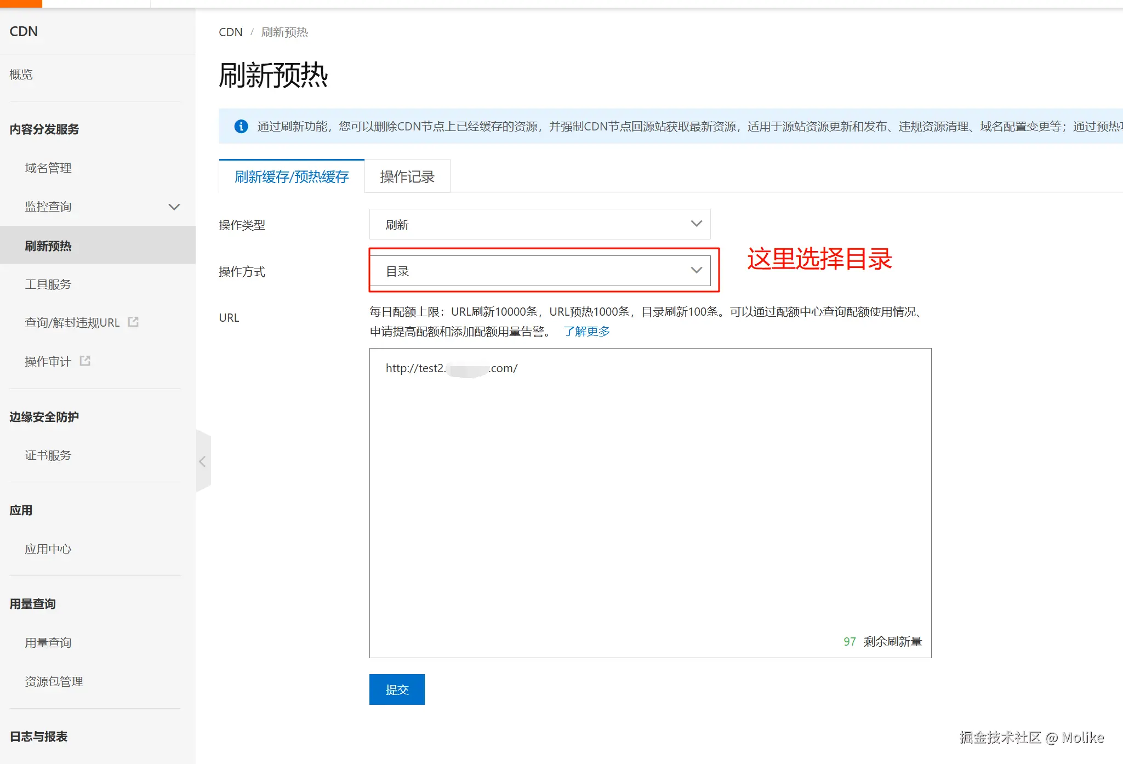The height and width of the screenshot is (764, 1123).
Task: Open 资源包管理 in the sidebar
Action: point(54,681)
